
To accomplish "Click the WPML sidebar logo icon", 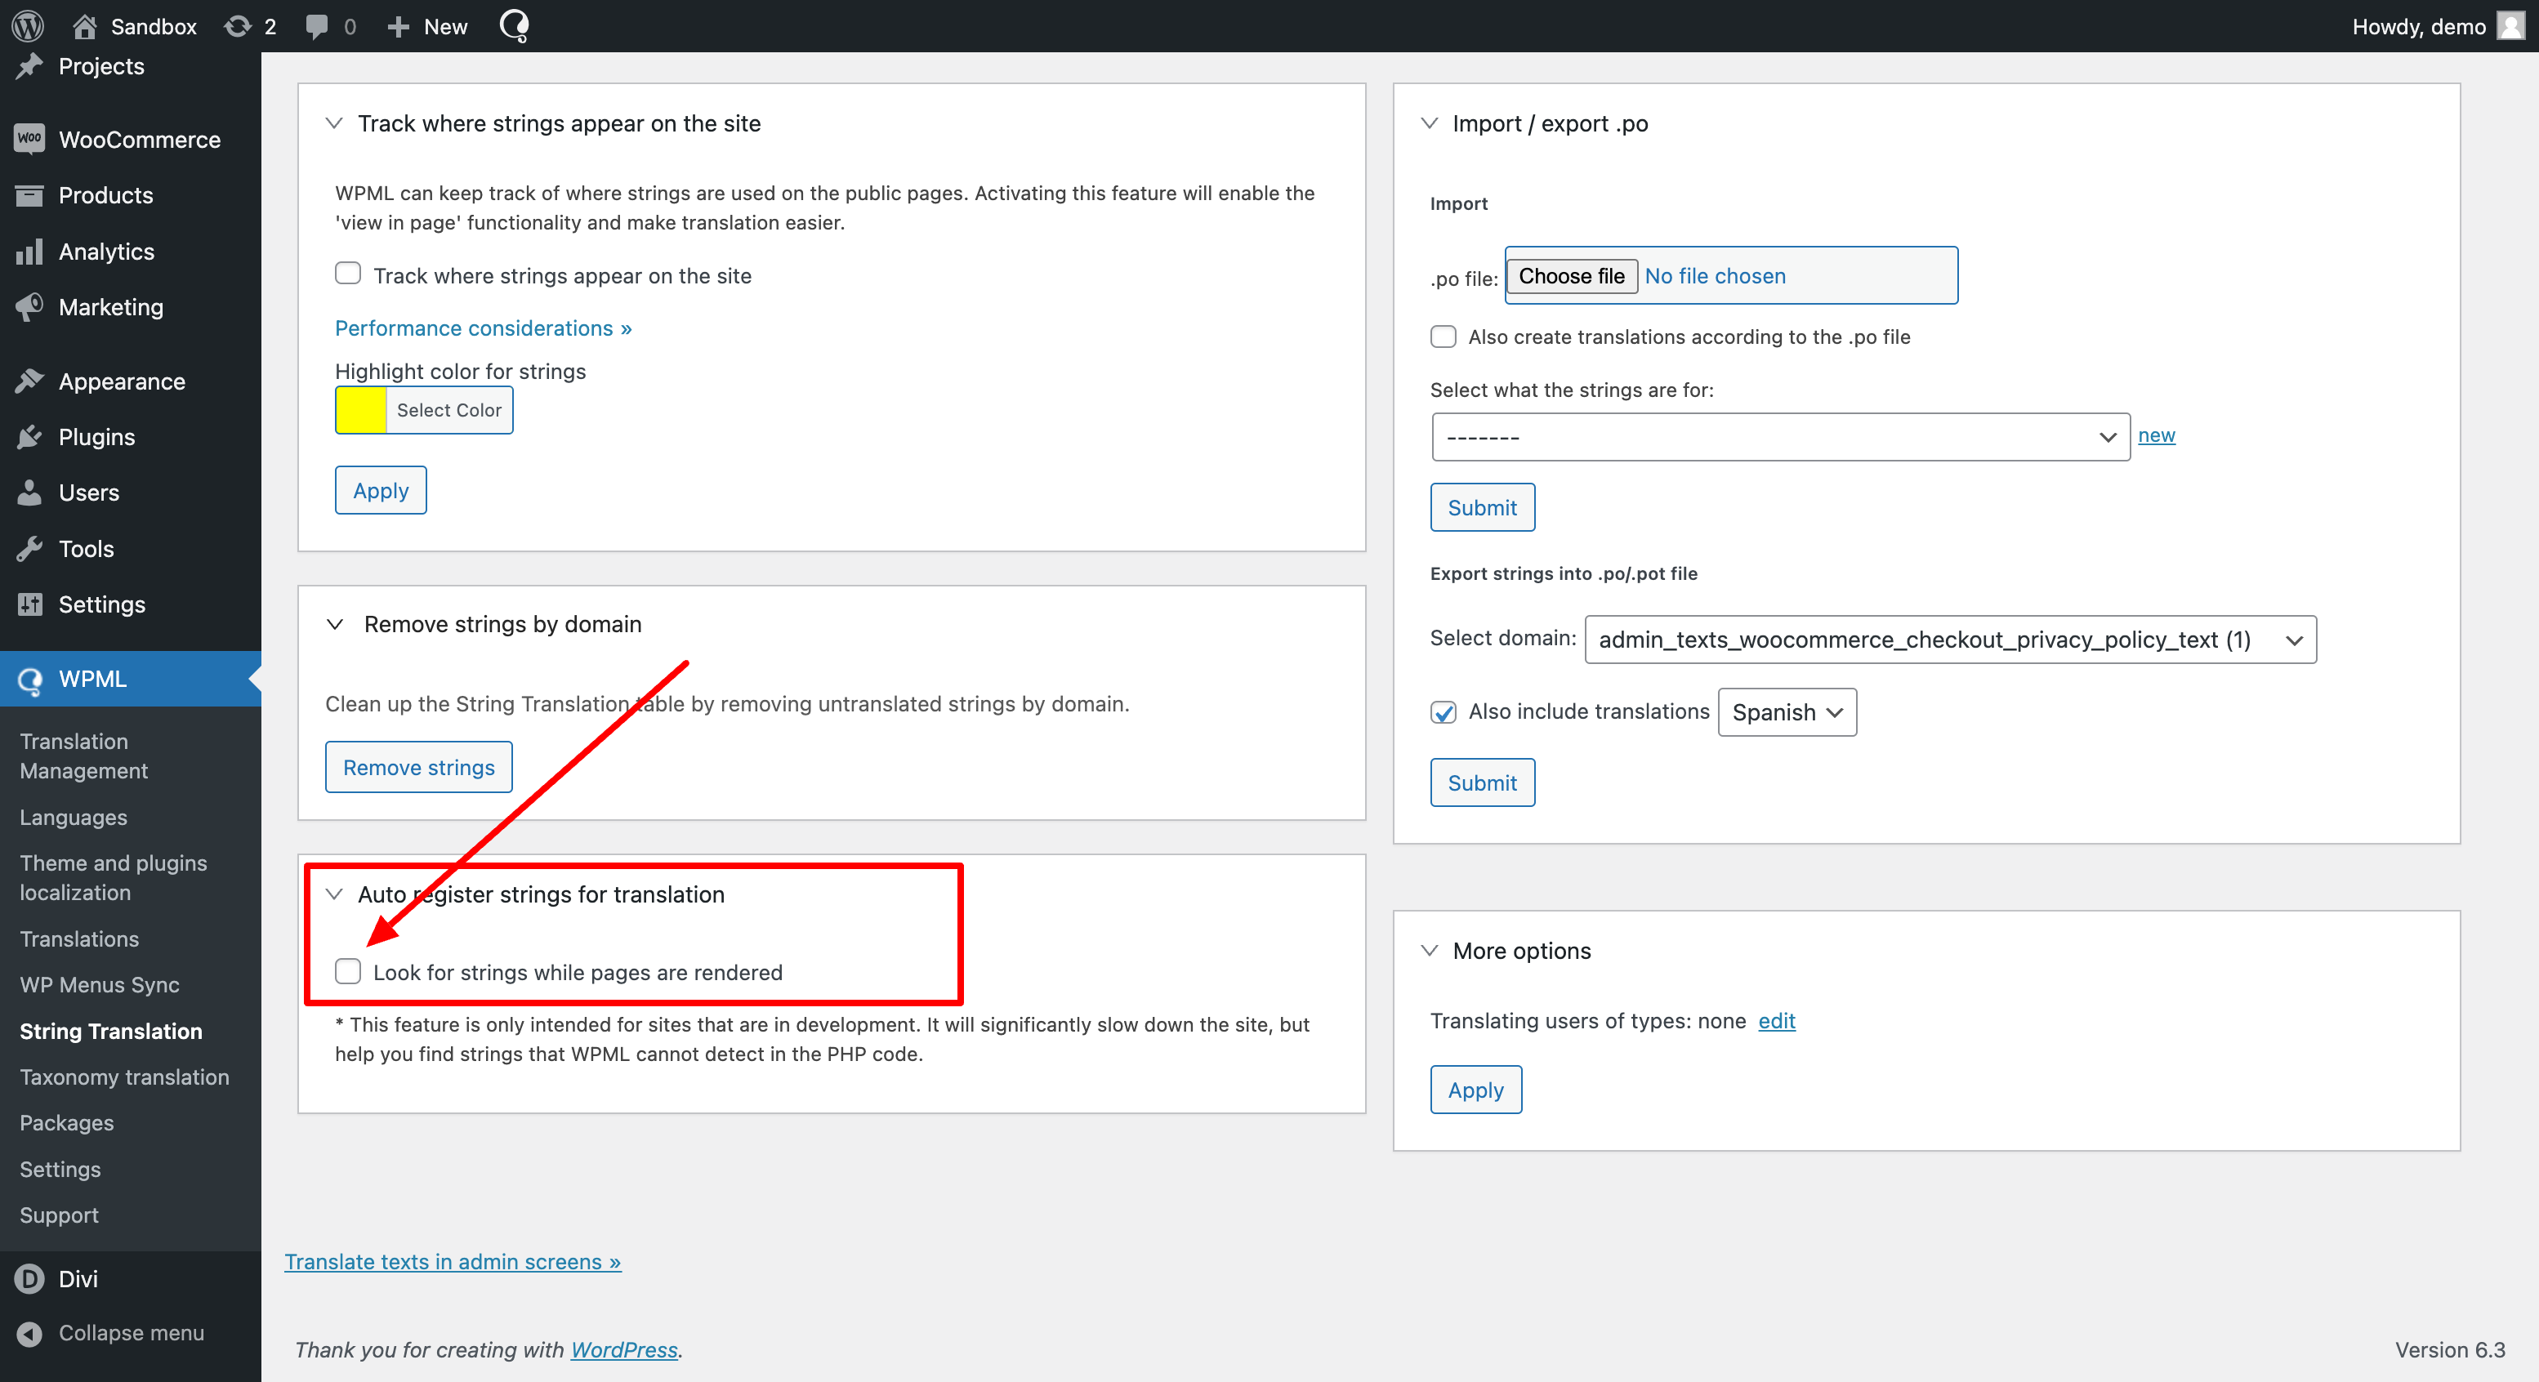I will [x=29, y=680].
